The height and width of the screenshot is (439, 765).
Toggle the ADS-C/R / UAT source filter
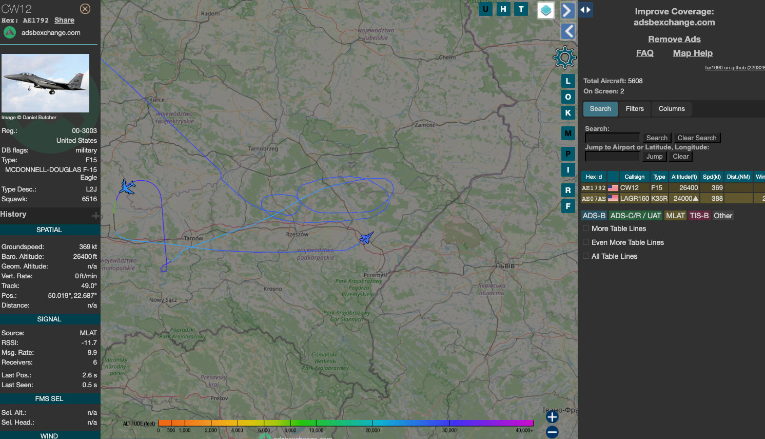point(635,216)
